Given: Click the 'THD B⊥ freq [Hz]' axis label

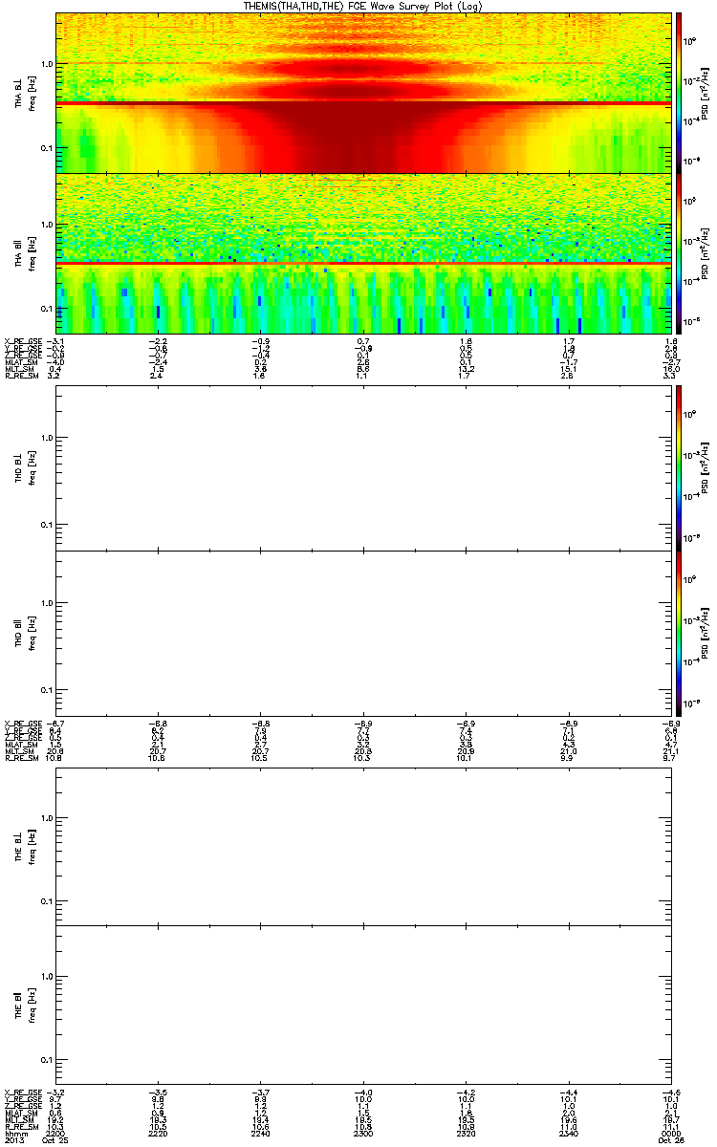Looking at the screenshot, I should tap(24, 467).
